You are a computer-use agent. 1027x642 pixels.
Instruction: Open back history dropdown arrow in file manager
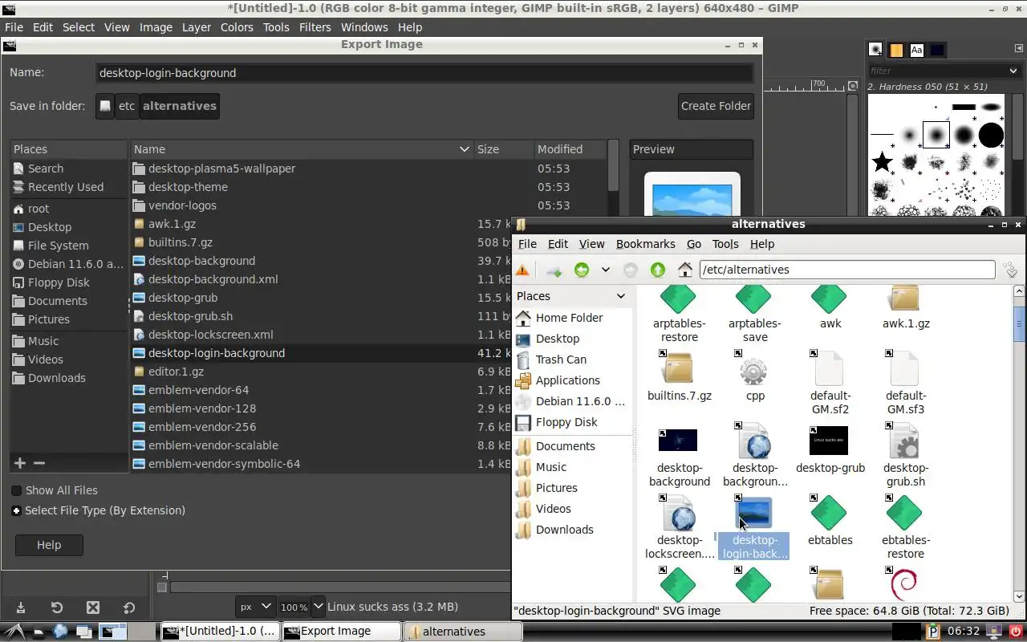point(606,270)
